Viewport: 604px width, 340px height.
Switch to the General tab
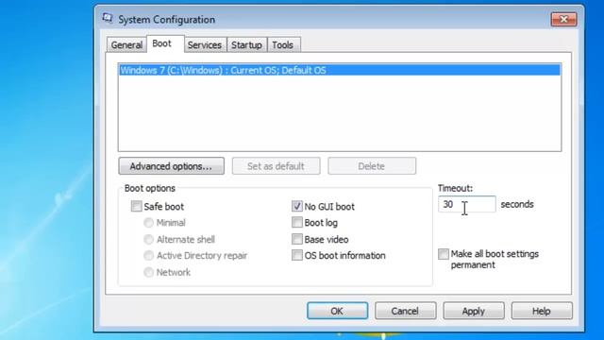[126, 44]
